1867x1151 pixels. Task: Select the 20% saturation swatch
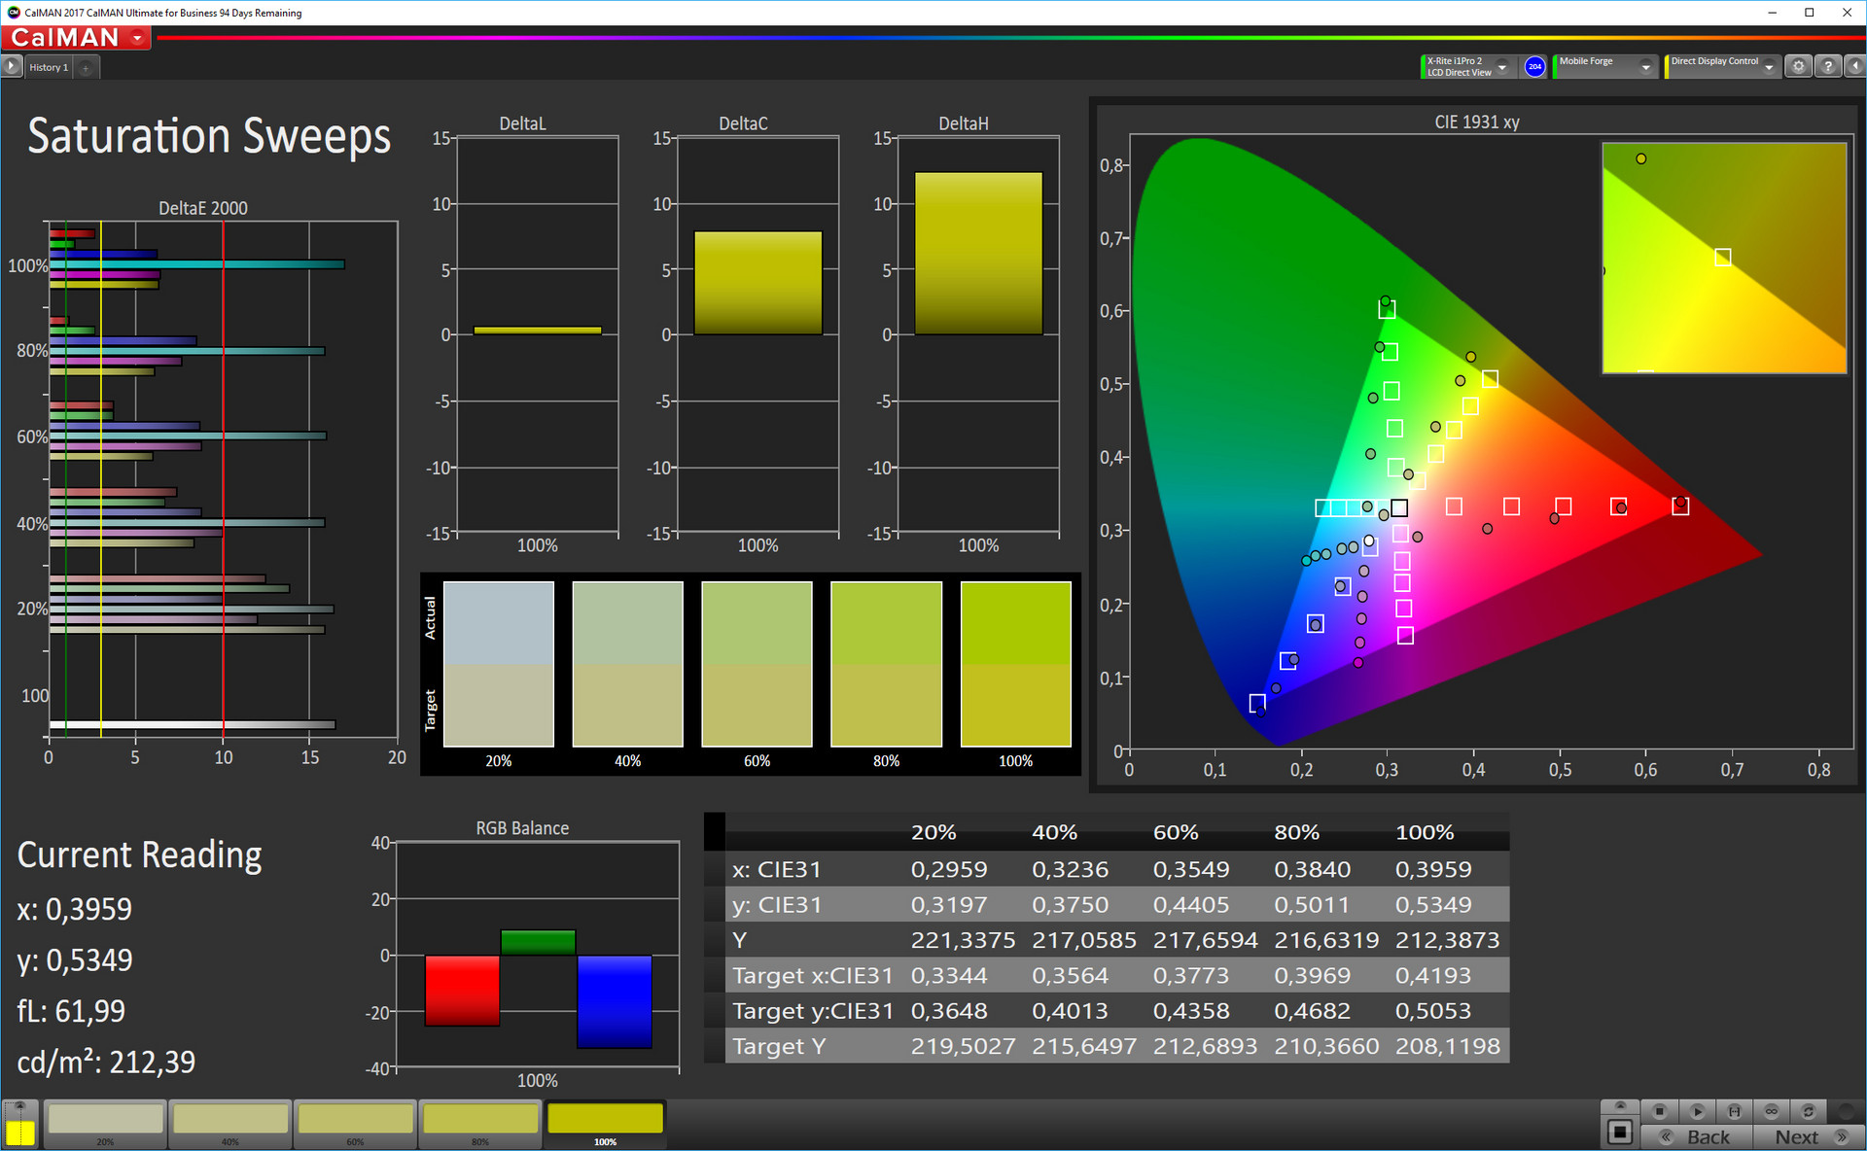105,1121
